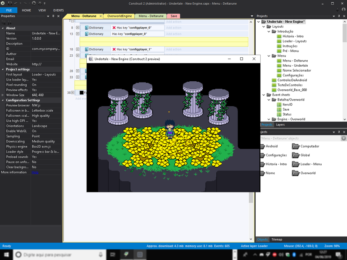This screenshot has height=260, width=347.
Task: Click inverted X on event 18 condition
Action: point(114,49)
